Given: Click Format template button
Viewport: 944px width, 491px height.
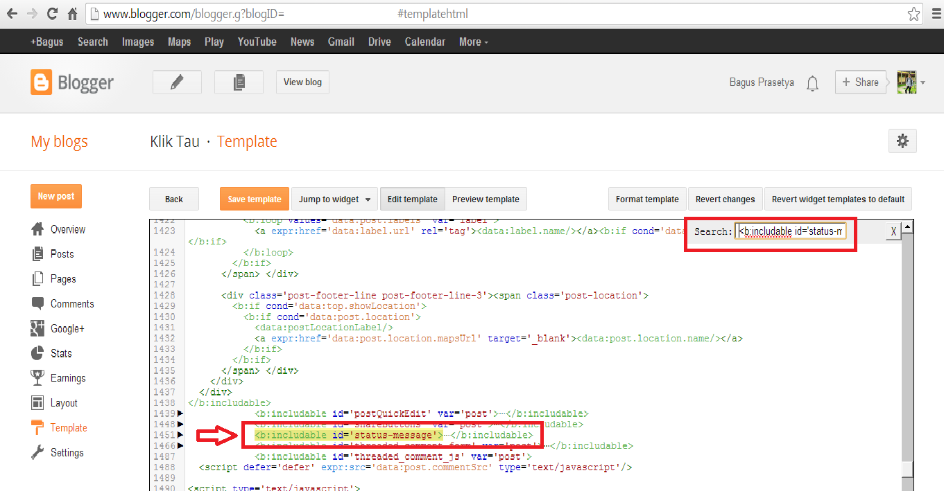Looking at the screenshot, I should pyautogui.click(x=647, y=199).
